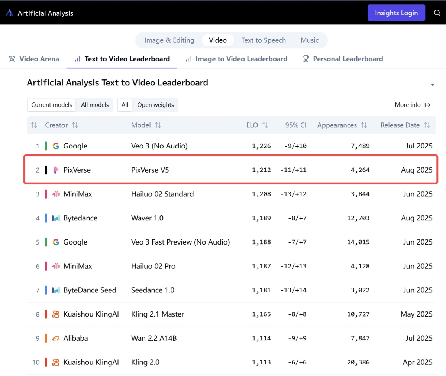Click the MiniMax logo in the Hailuo 02 Pro row

(x=56, y=266)
